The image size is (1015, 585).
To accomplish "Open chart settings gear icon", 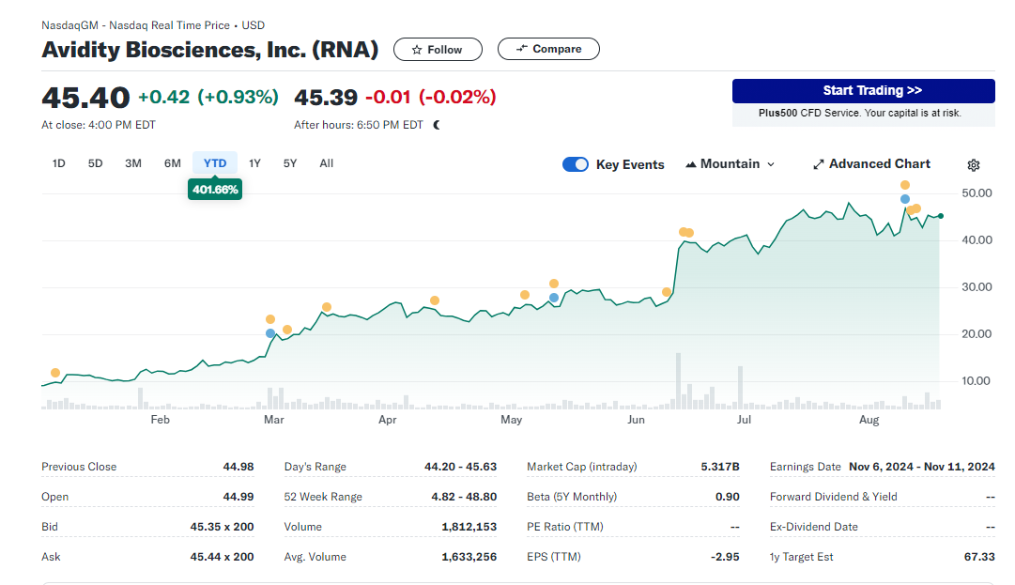I will point(974,165).
